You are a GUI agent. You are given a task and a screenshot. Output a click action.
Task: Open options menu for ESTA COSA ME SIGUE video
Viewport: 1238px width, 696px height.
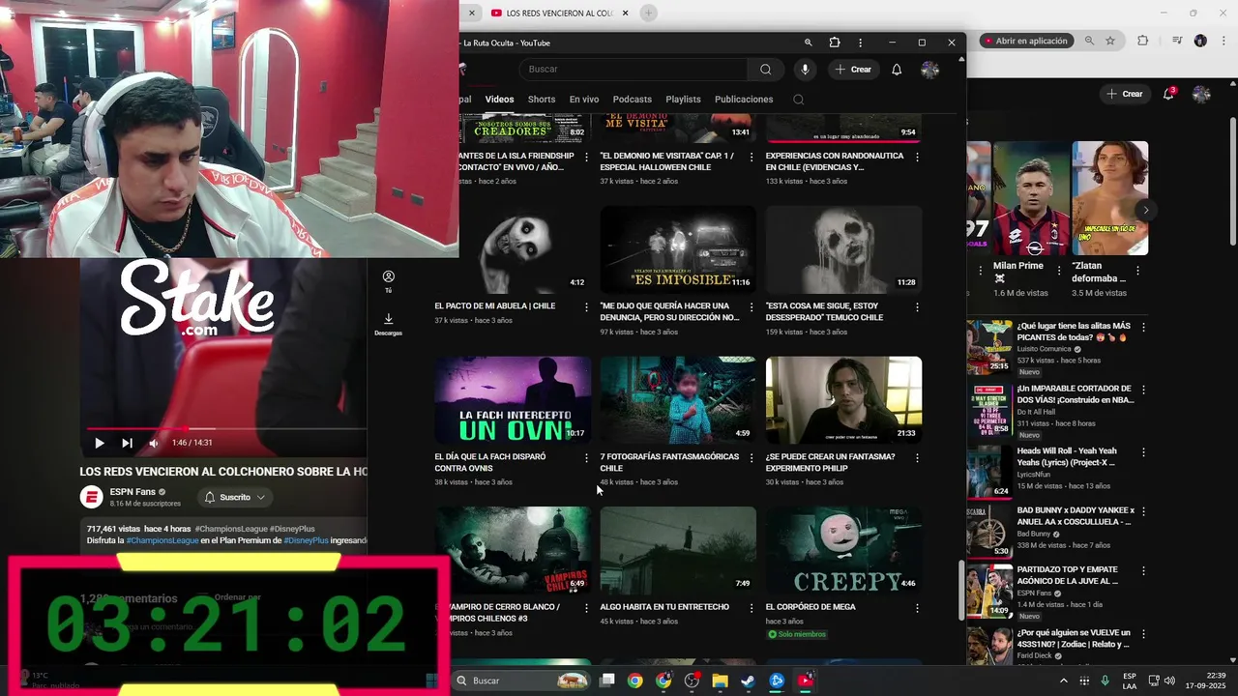pos(917,306)
